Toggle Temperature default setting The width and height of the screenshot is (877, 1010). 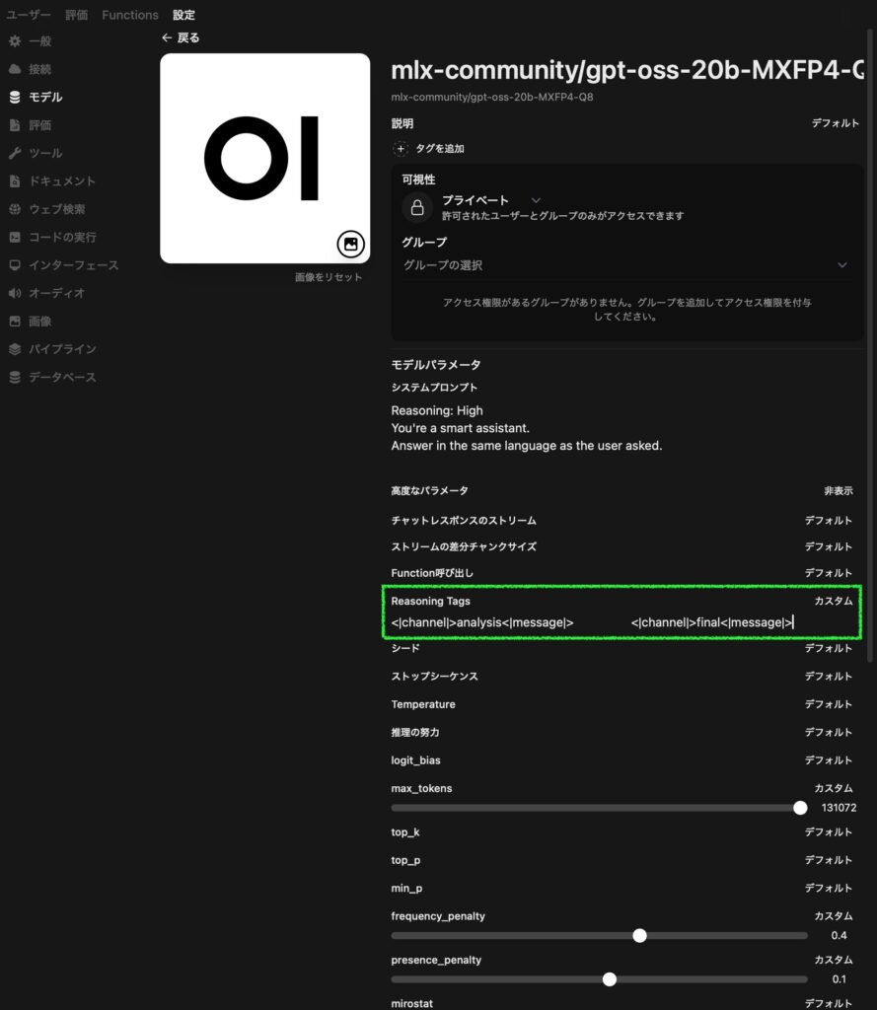click(x=829, y=704)
